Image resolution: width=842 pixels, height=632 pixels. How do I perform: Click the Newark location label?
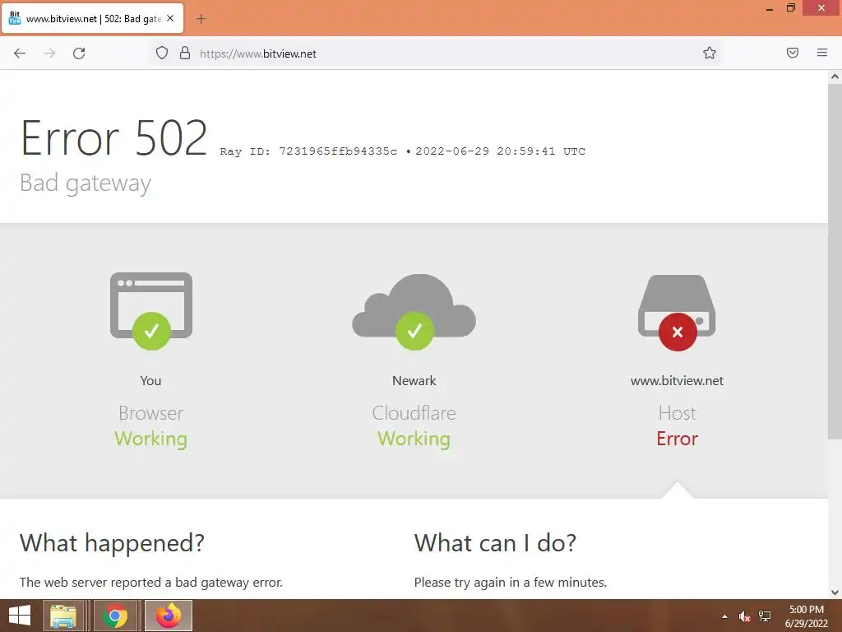tap(414, 380)
